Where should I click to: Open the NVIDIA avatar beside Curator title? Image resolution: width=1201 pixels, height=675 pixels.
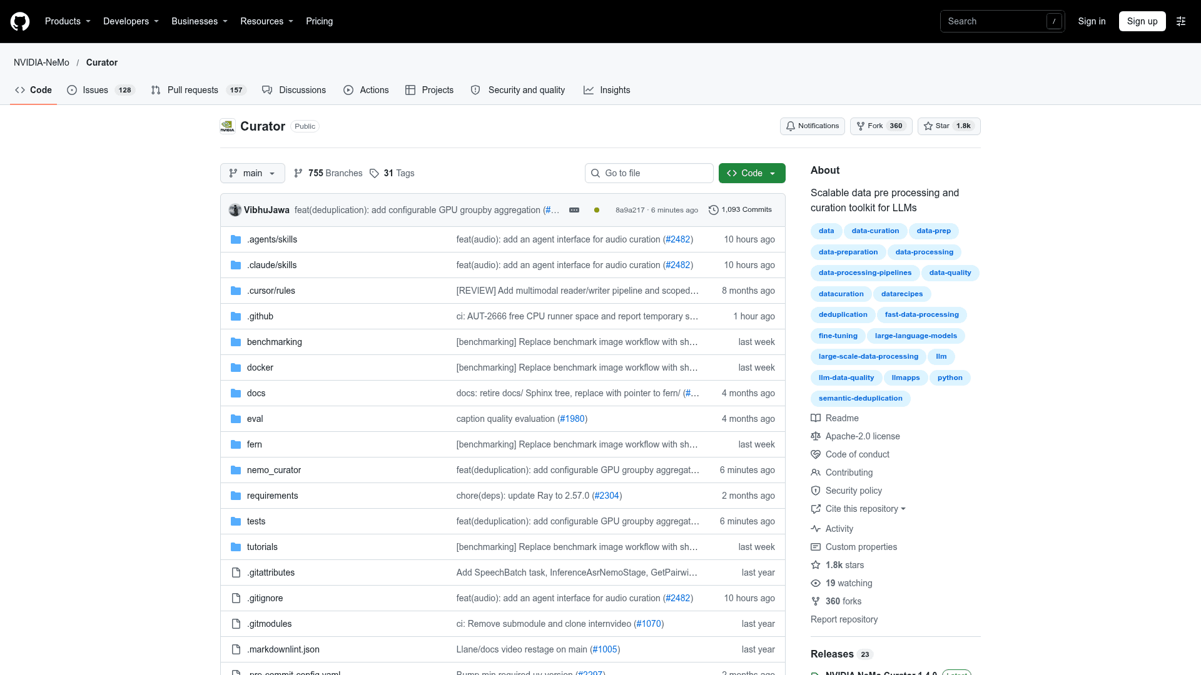click(228, 126)
